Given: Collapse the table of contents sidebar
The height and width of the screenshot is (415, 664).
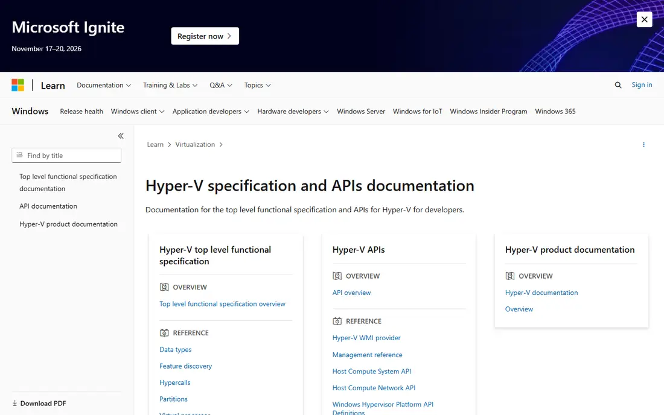Looking at the screenshot, I should (121, 136).
